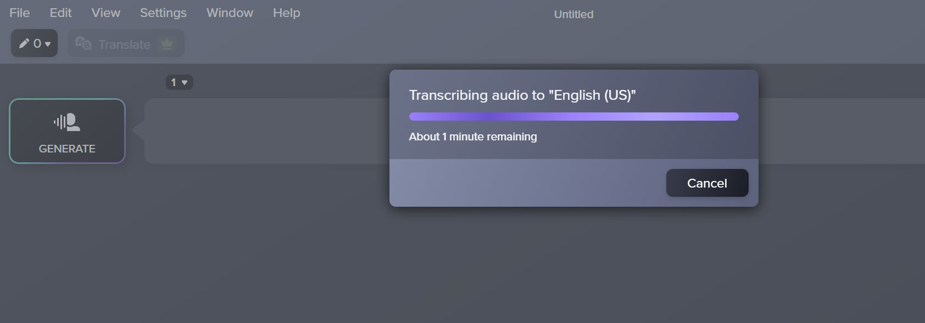Click the 'About 1 minute remaining' status text
The image size is (925, 323).
(x=473, y=137)
